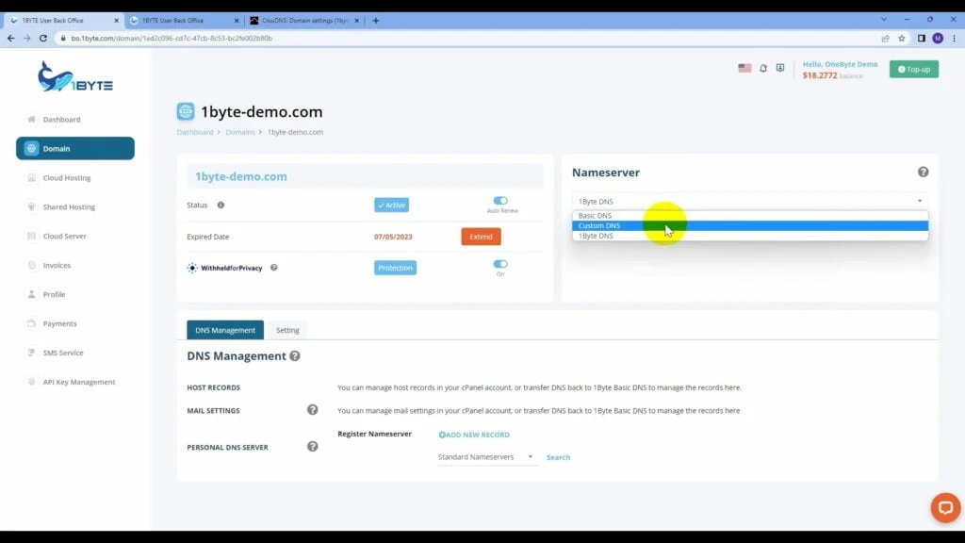Viewport: 965px width, 543px height.
Task: Open Invoices from the sidebar
Action: point(57,265)
